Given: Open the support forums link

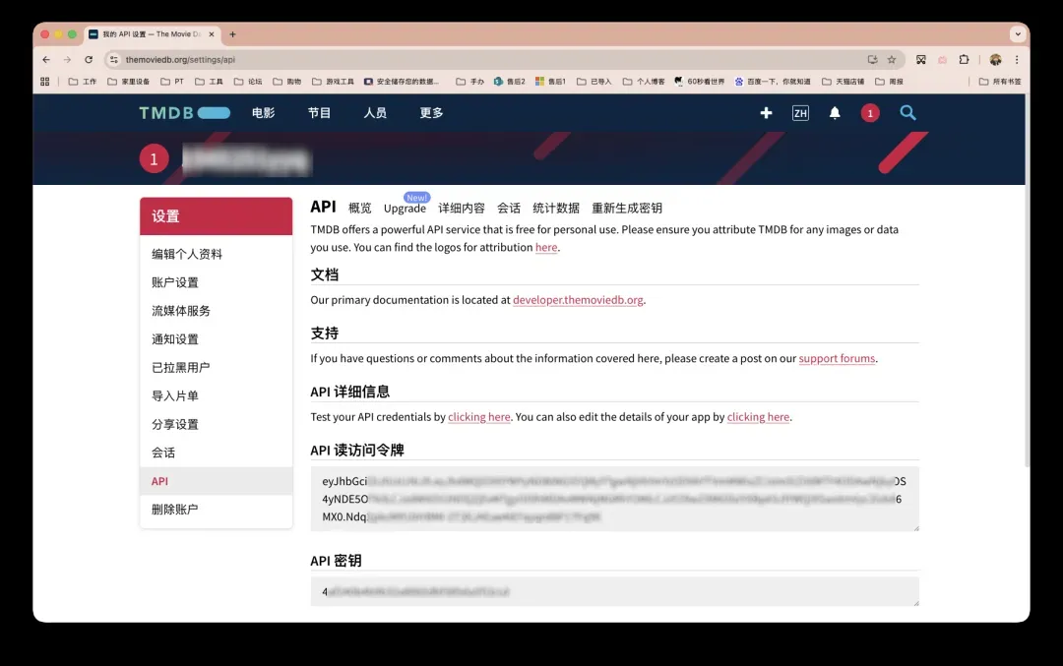Looking at the screenshot, I should pyautogui.click(x=837, y=358).
